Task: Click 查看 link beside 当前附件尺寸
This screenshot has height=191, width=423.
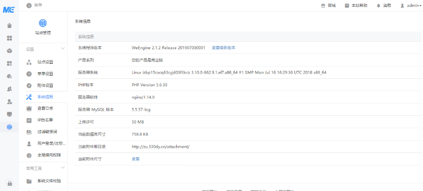Action: click(x=135, y=159)
